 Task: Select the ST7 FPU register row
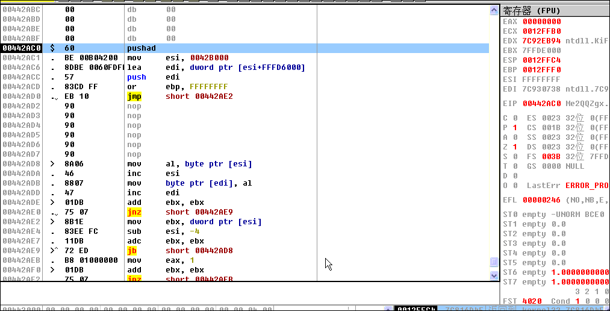(x=556, y=282)
